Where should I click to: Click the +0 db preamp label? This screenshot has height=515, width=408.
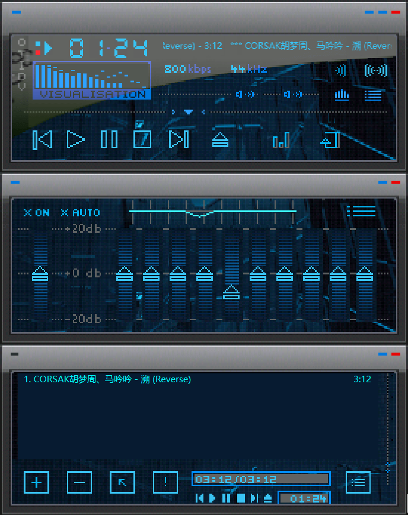pyautogui.click(x=83, y=273)
